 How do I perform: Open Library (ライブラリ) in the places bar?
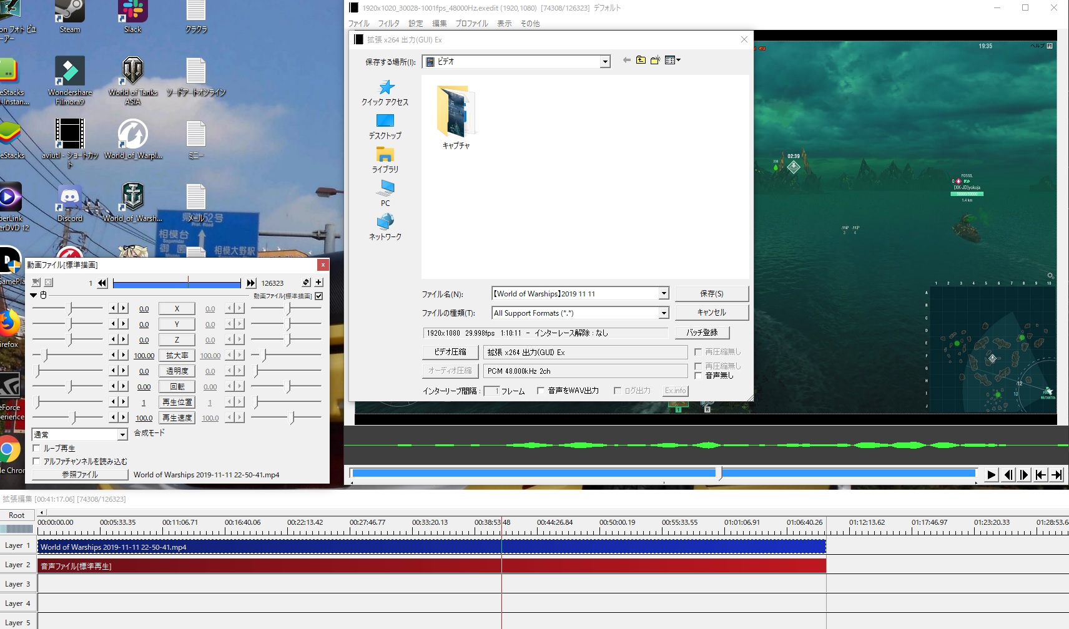(x=385, y=160)
